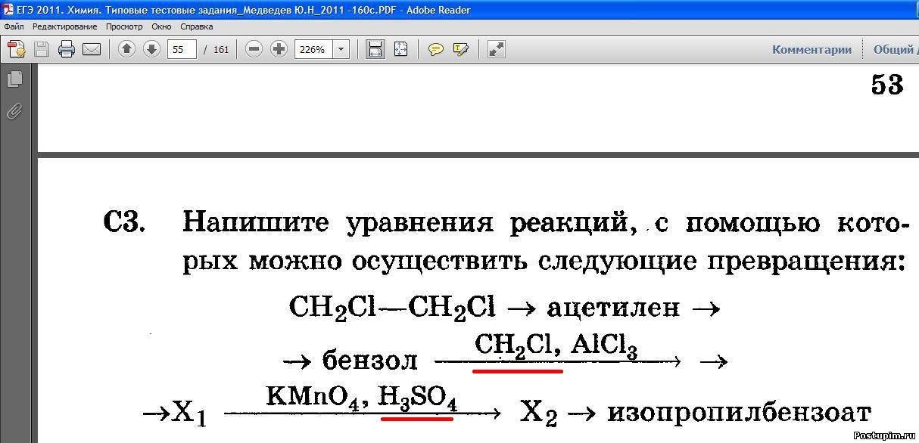Click the Create PDF online icon
Image resolution: width=919 pixels, height=443 pixels.
click(16, 50)
